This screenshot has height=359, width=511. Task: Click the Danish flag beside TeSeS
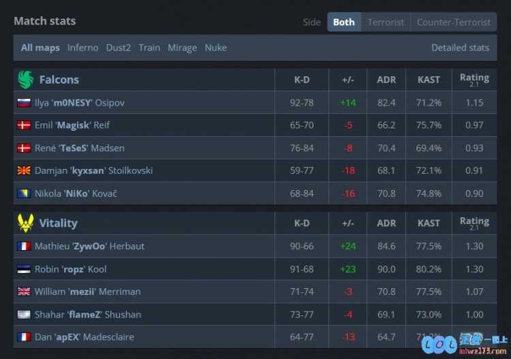tap(24, 149)
